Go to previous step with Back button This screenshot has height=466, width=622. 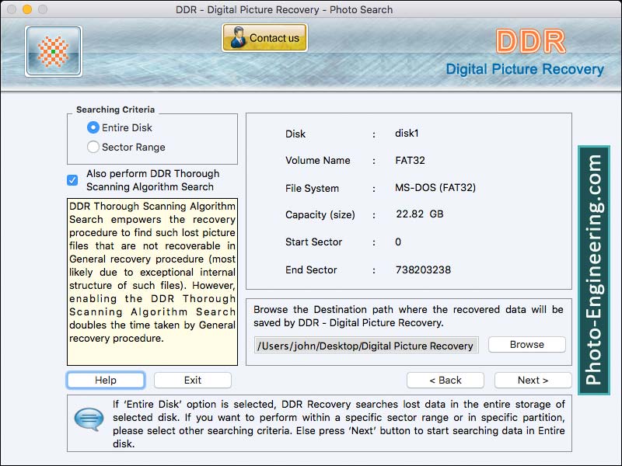point(445,380)
